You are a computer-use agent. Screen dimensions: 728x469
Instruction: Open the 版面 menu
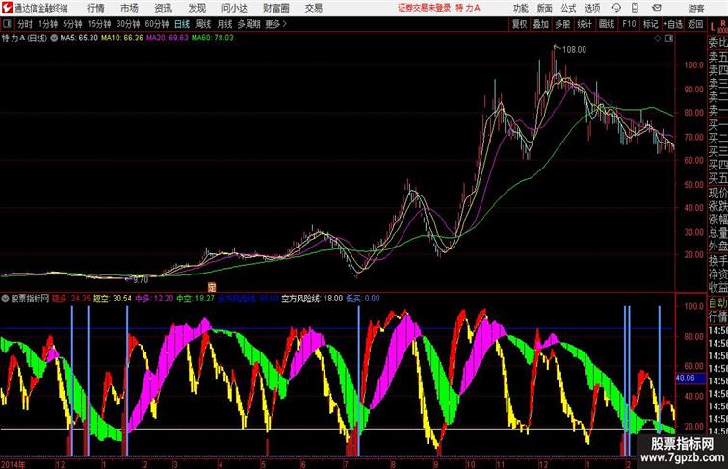[544, 8]
